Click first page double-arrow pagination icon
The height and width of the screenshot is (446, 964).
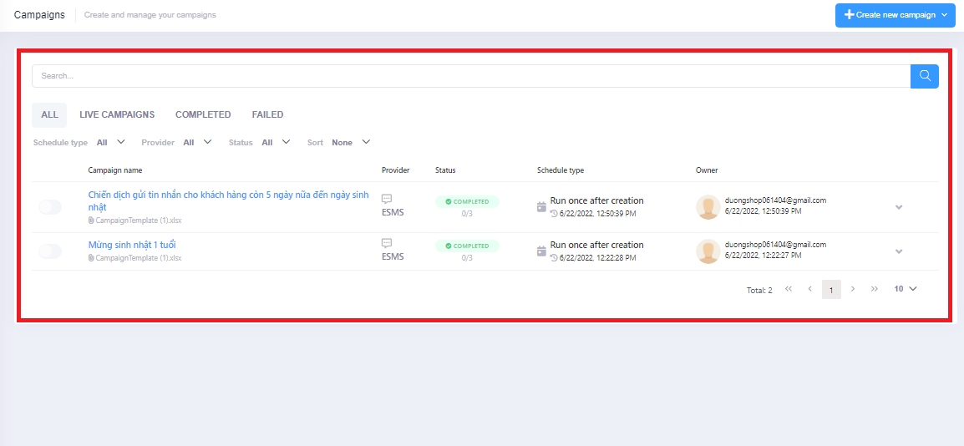(x=789, y=289)
